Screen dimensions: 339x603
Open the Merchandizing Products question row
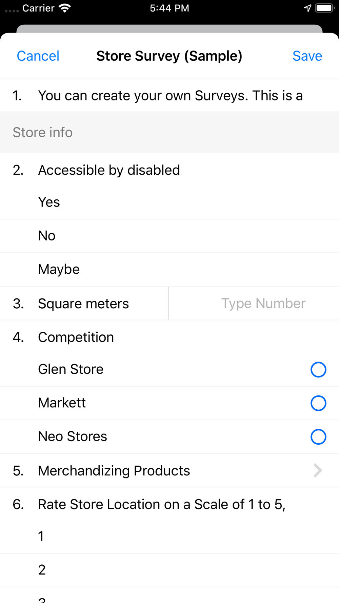pyautogui.click(x=169, y=470)
